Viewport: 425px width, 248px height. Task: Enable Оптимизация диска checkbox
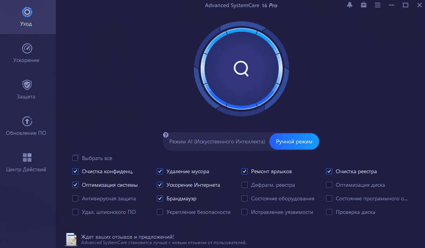(329, 185)
